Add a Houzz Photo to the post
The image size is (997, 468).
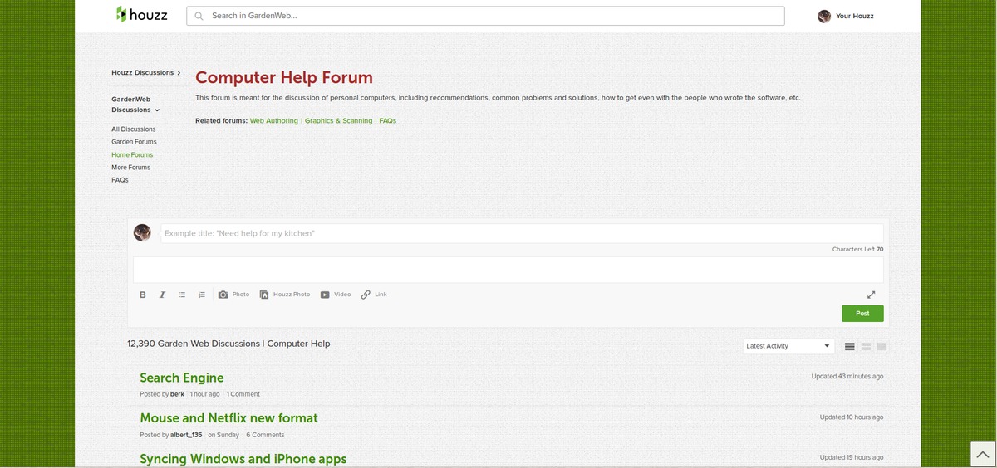pos(285,295)
